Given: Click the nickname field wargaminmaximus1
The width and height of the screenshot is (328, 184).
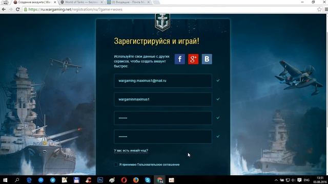Looking at the screenshot, I should [x=163, y=99].
